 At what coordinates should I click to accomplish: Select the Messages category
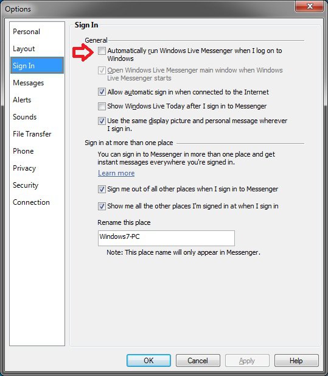(28, 83)
